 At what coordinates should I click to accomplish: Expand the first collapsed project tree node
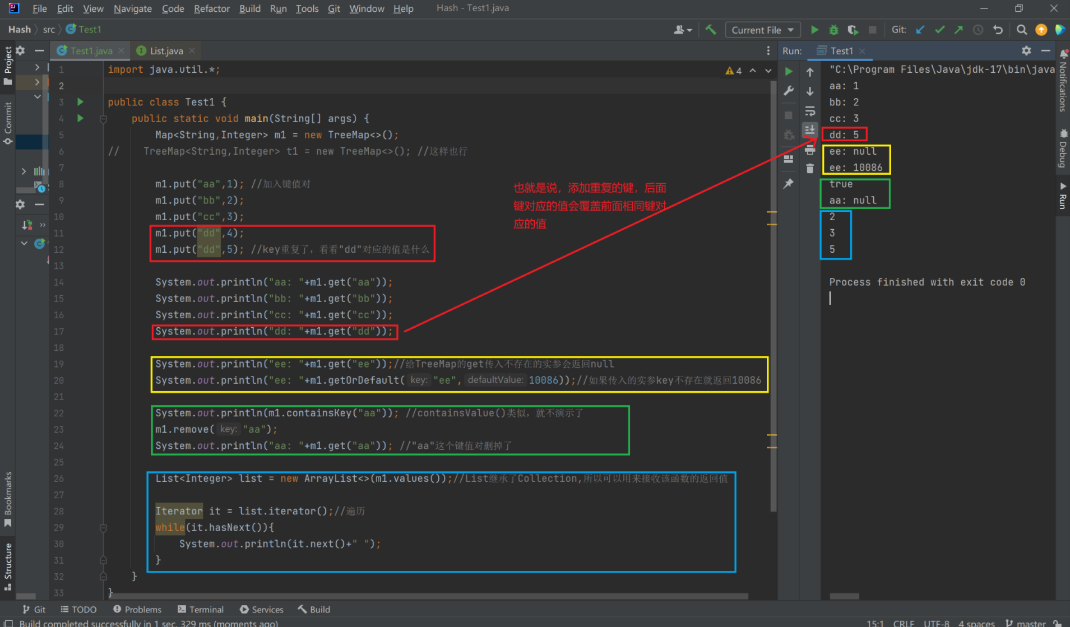click(x=37, y=67)
